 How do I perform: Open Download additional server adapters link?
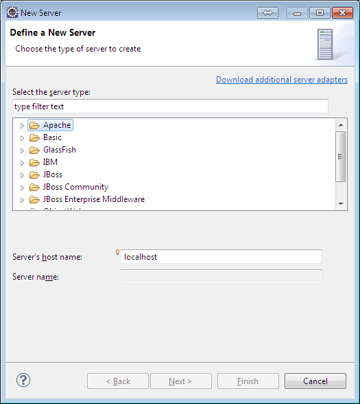pos(282,80)
